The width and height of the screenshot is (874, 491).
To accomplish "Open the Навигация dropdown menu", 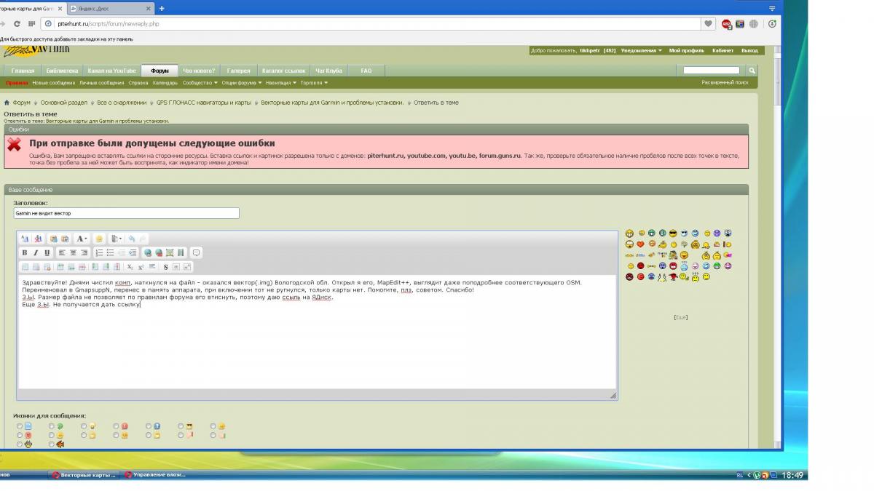I will click(280, 83).
